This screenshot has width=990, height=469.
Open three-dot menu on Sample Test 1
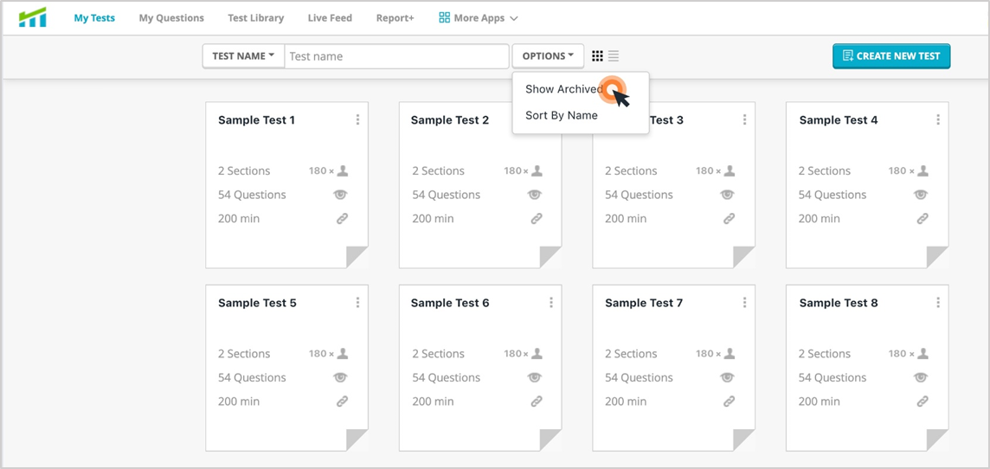357,120
